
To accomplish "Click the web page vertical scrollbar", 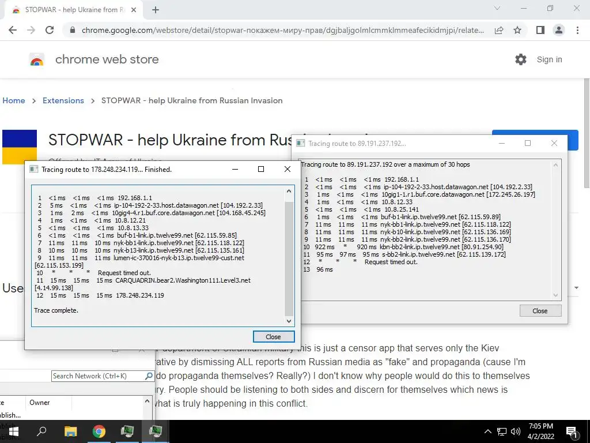I will click(x=587, y=133).
